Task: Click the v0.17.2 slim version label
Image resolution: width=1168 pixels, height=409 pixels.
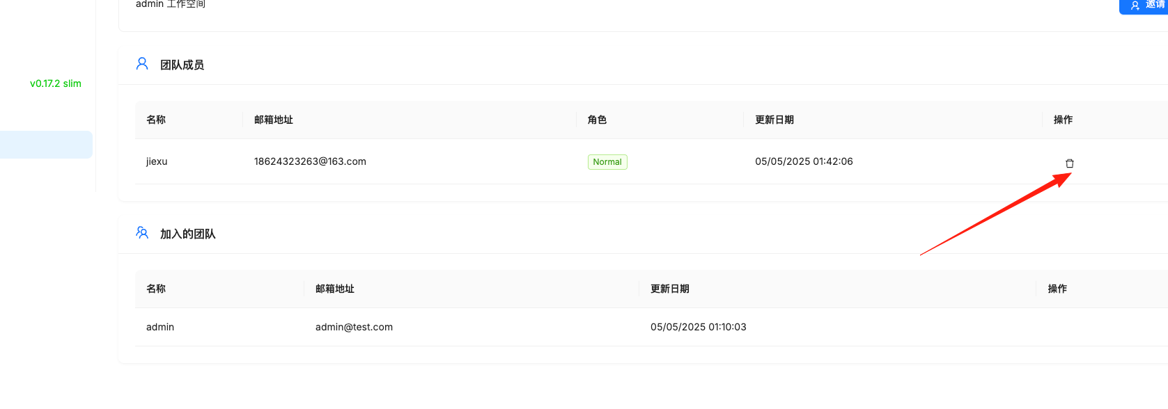Action: click(x=56, y=83)
